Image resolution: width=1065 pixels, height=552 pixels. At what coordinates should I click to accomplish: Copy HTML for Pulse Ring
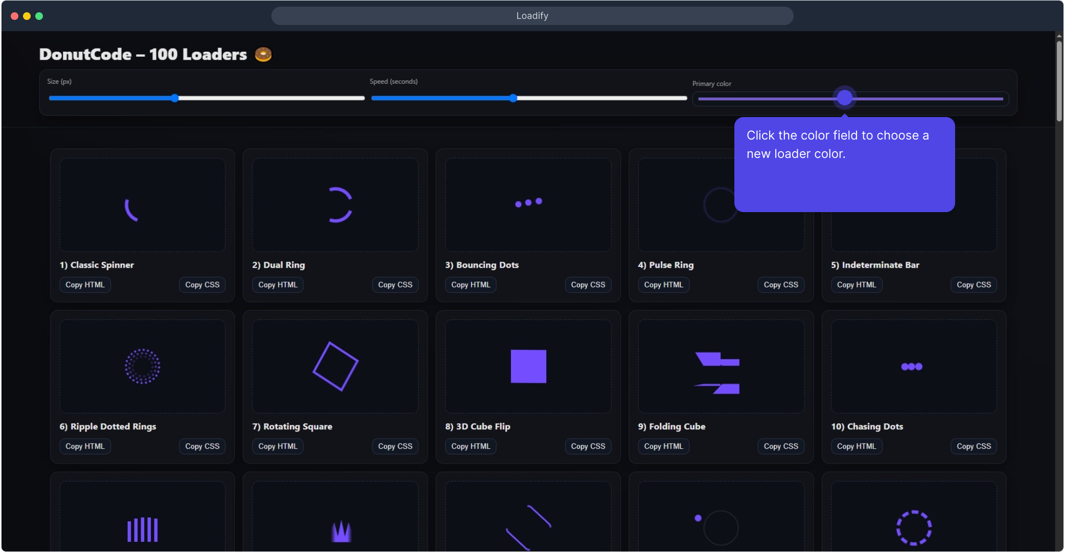click(x=663, y=285)
